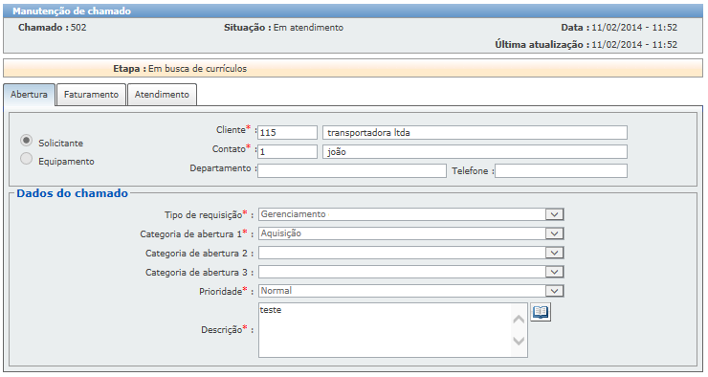Image resolution: width=708 pixels, height=377 pixels.
Task: Click the Chamado number 502
Action: (78, 28)
